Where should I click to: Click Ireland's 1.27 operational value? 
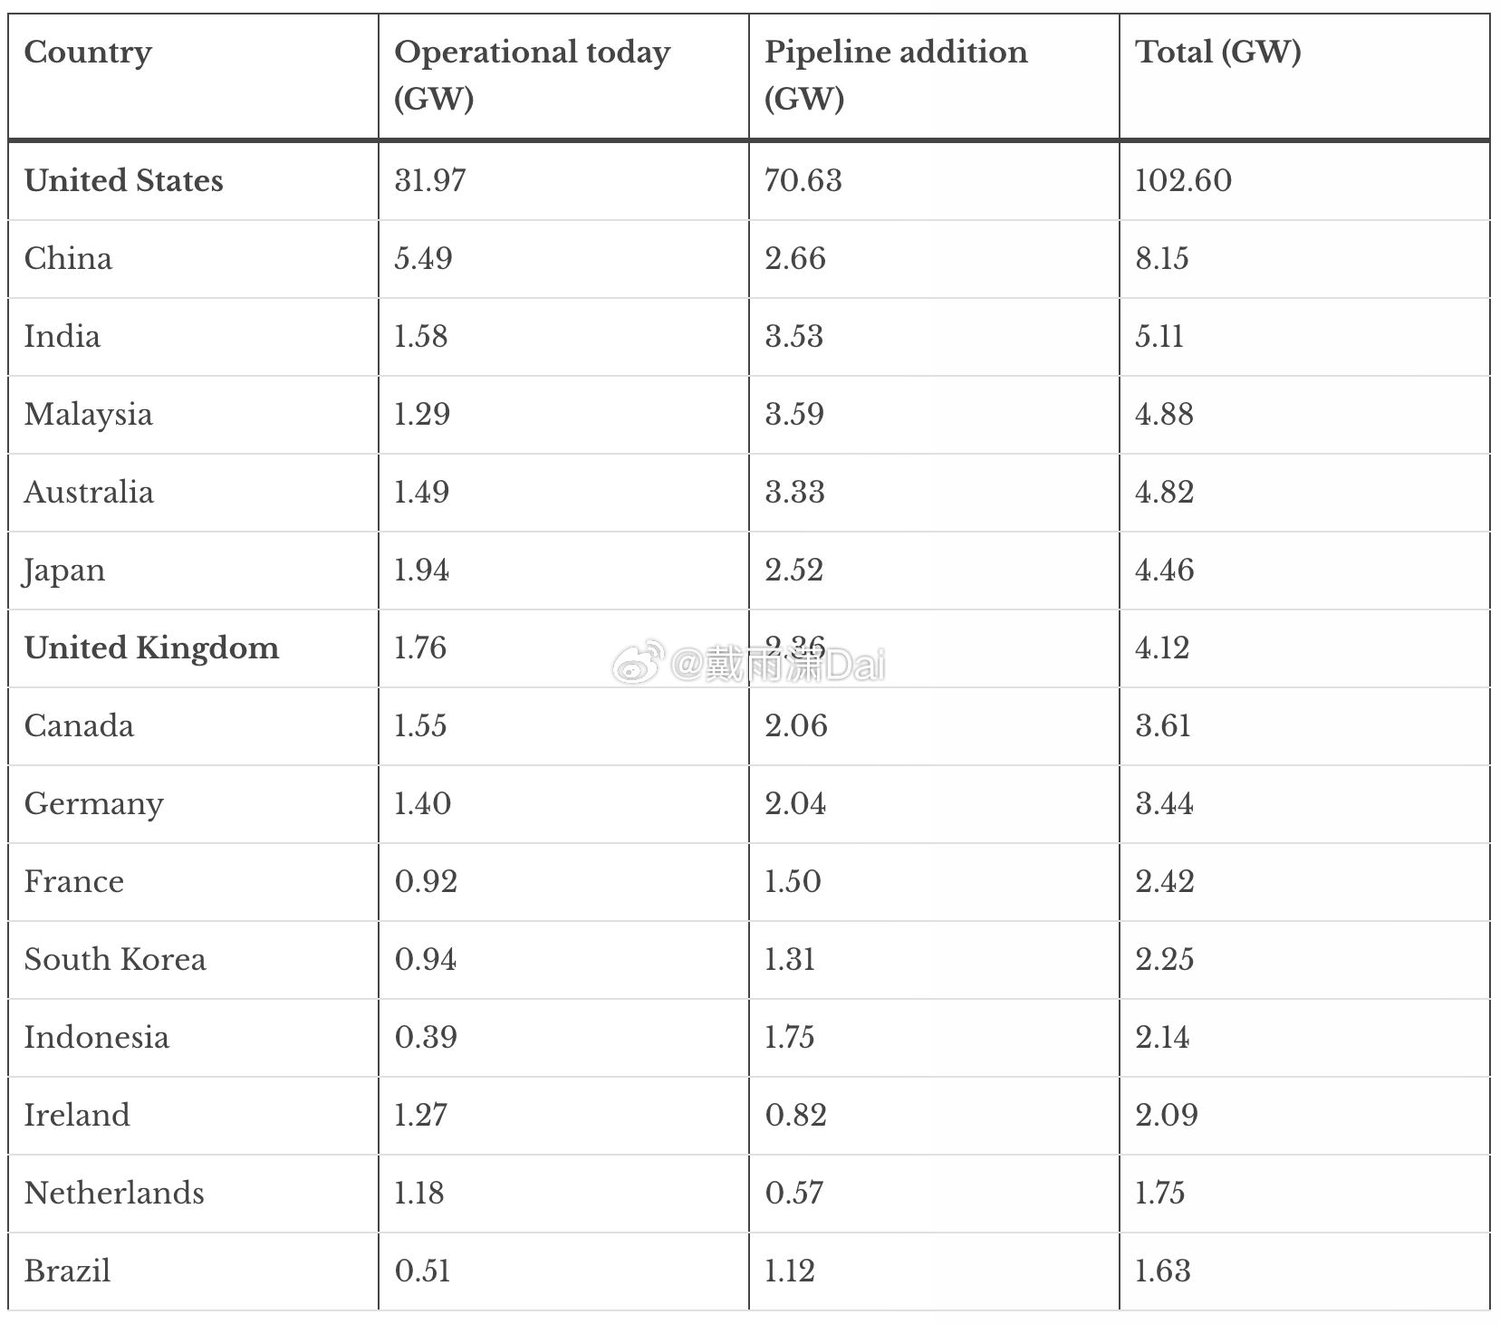click(x=421, y=1115)
